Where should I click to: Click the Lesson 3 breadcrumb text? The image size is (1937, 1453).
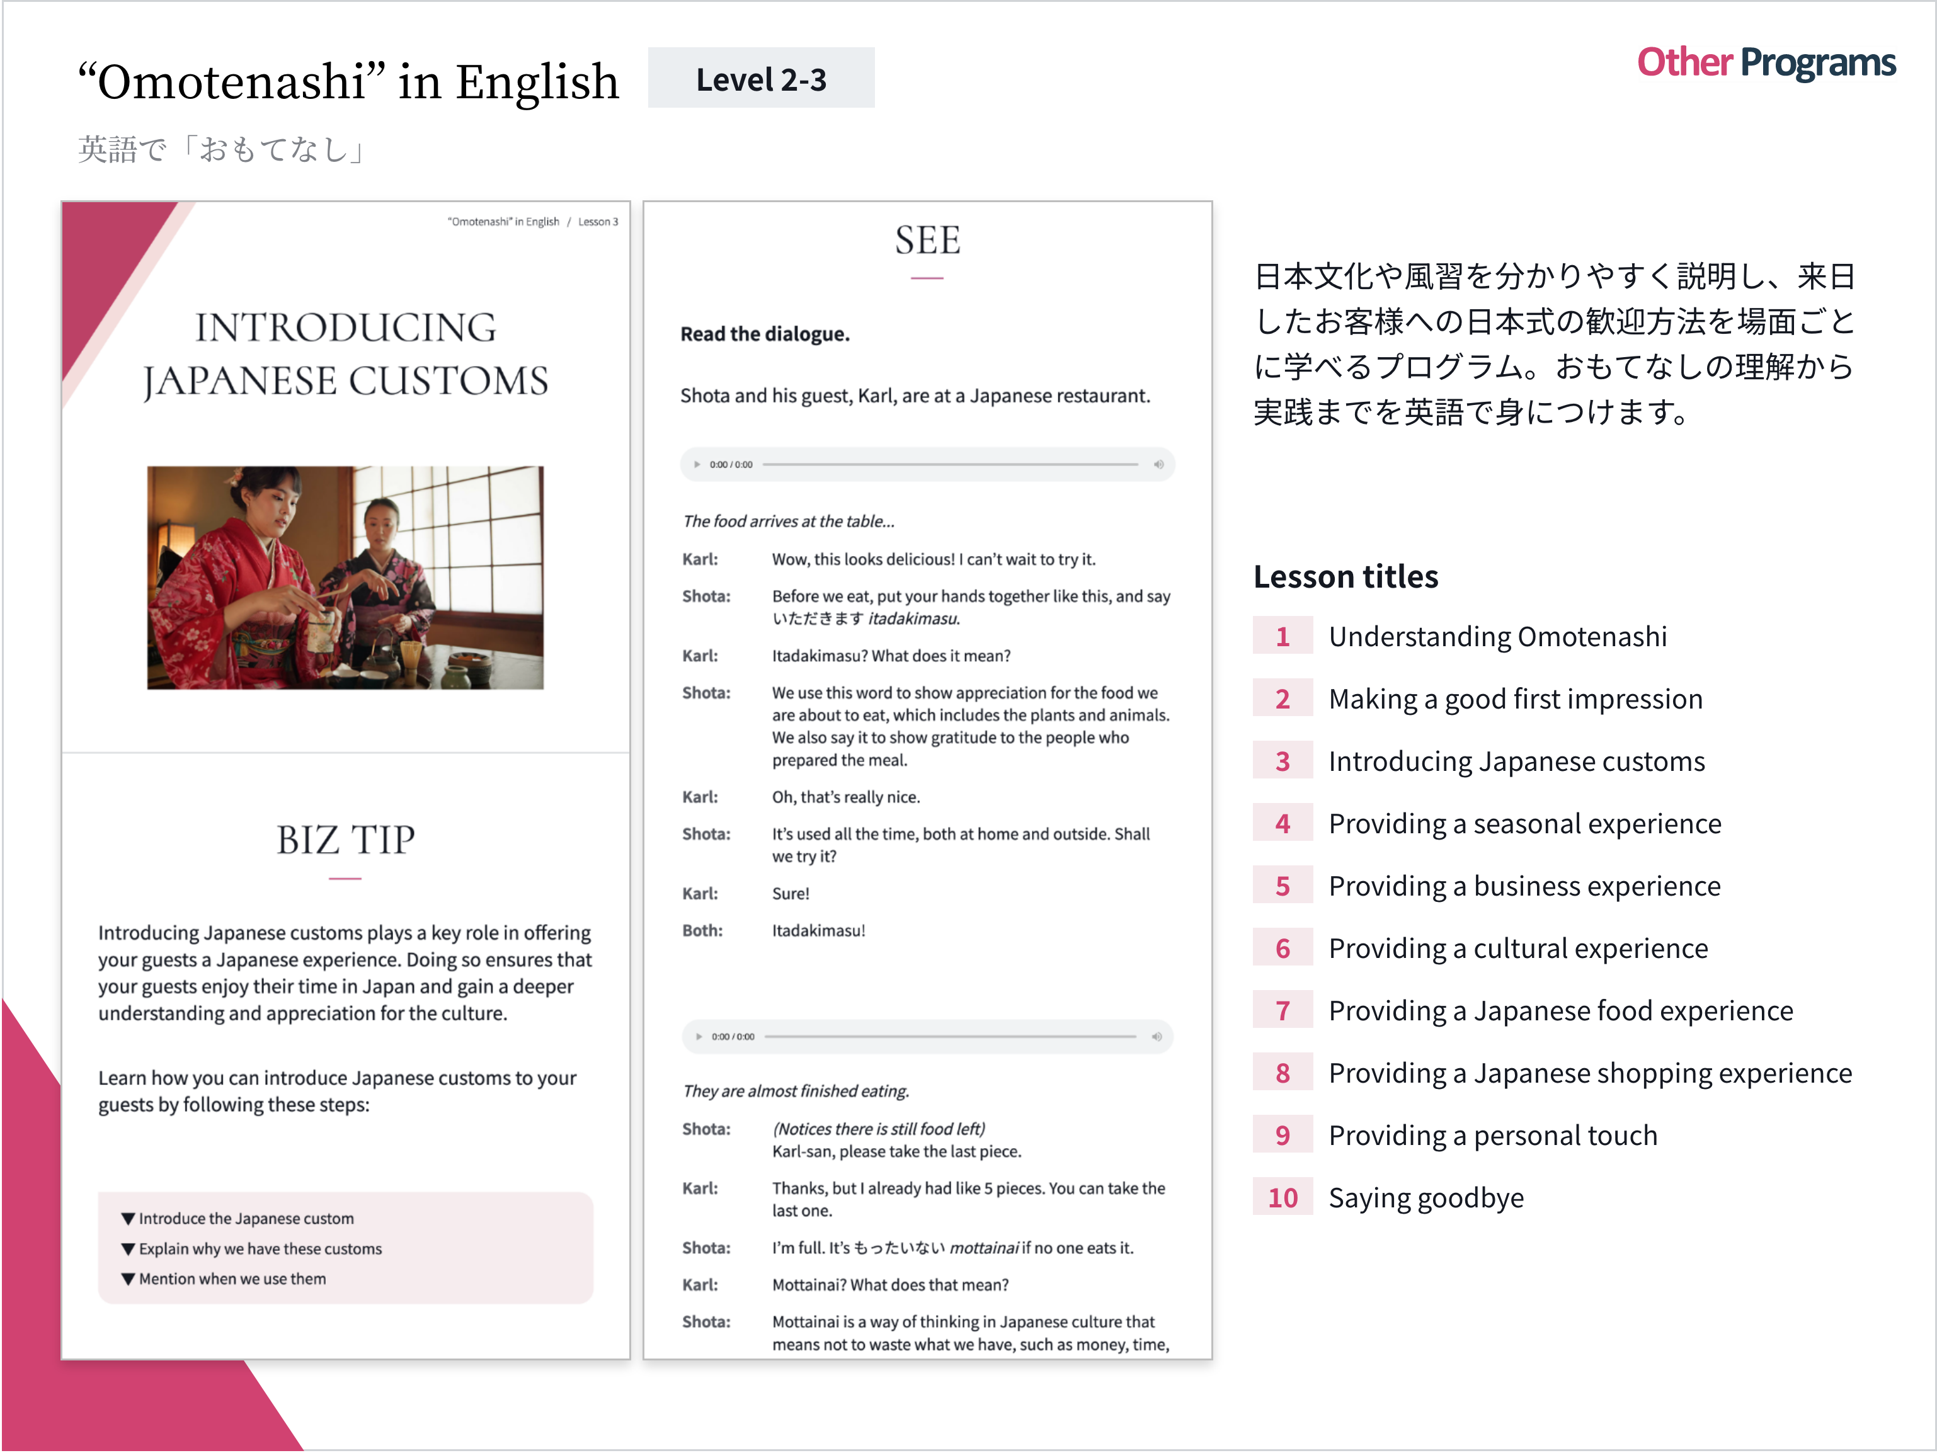[x=598, y=222]
